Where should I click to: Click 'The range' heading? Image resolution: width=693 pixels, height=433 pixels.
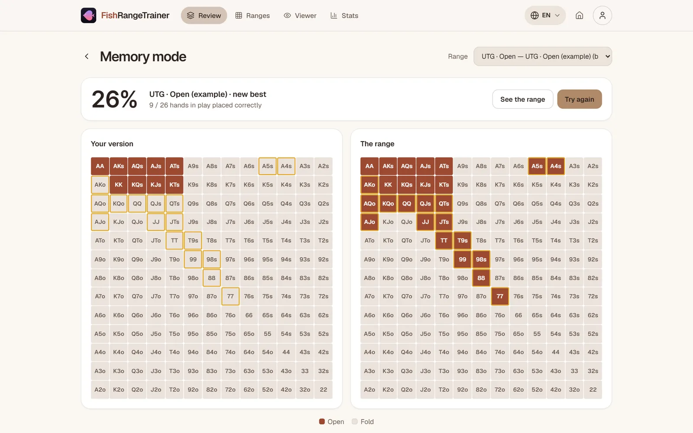377,144
